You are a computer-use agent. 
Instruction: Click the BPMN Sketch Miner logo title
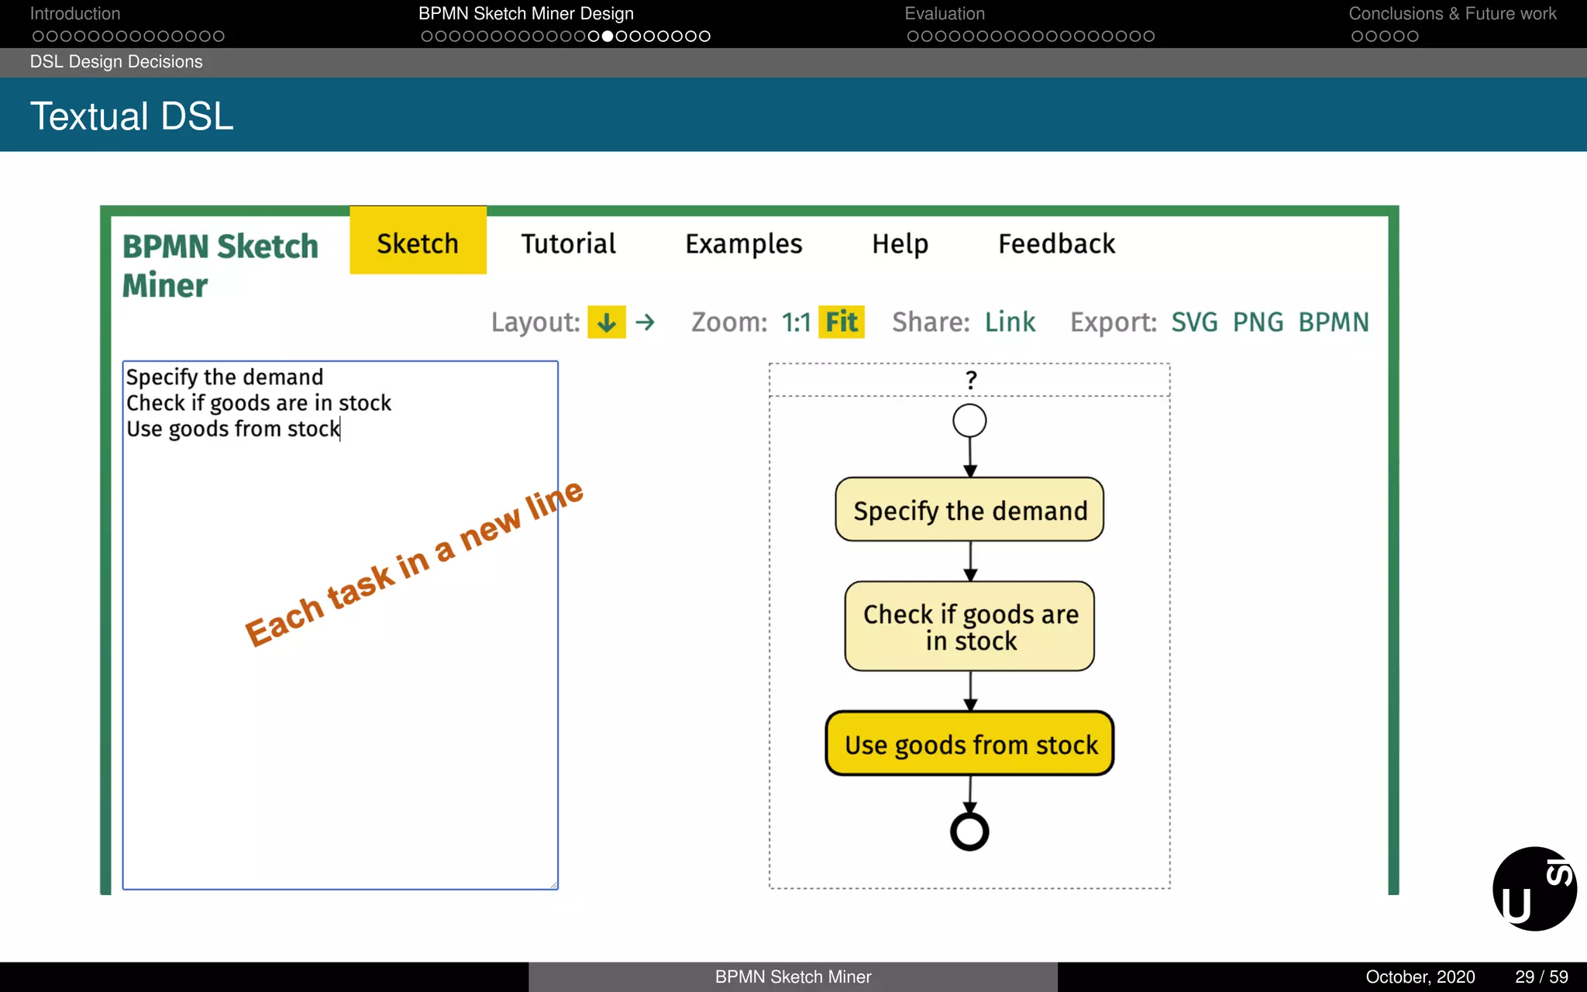point(220,266)
